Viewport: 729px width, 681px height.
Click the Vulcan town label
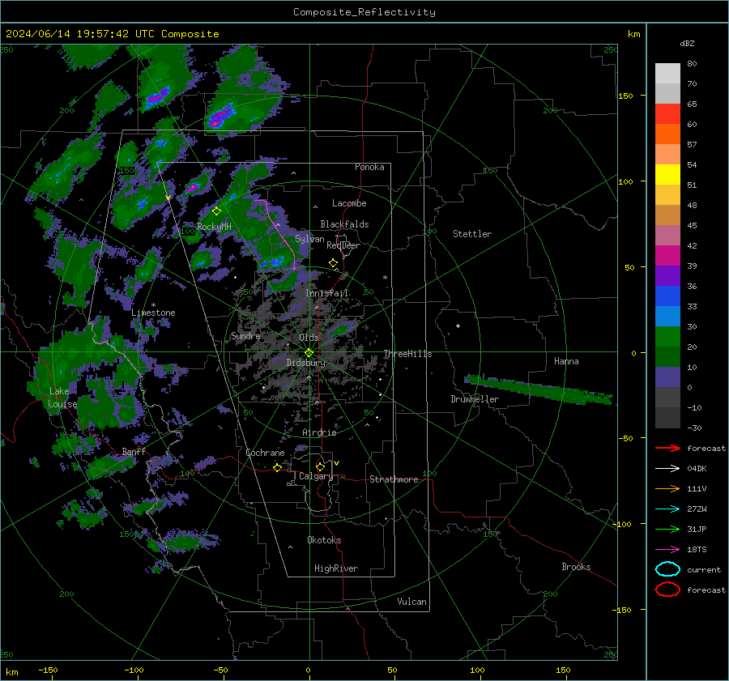(x=411, y=602)
